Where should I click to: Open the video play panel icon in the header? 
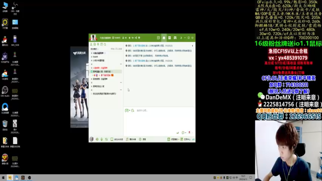[158, 38]
